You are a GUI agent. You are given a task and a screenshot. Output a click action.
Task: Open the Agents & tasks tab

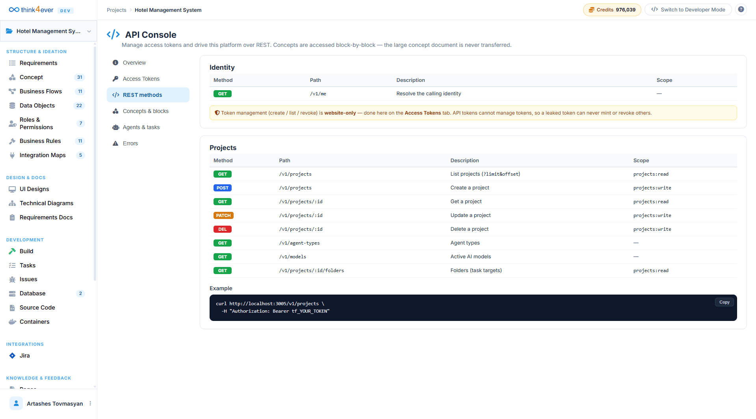148,127
